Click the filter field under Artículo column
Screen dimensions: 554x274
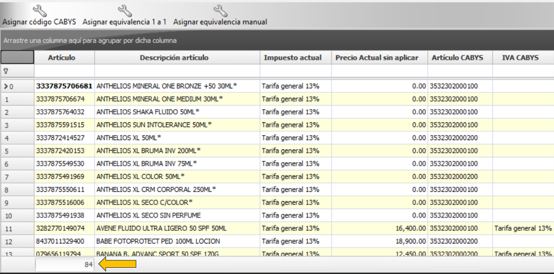click(x=64, y=71)
